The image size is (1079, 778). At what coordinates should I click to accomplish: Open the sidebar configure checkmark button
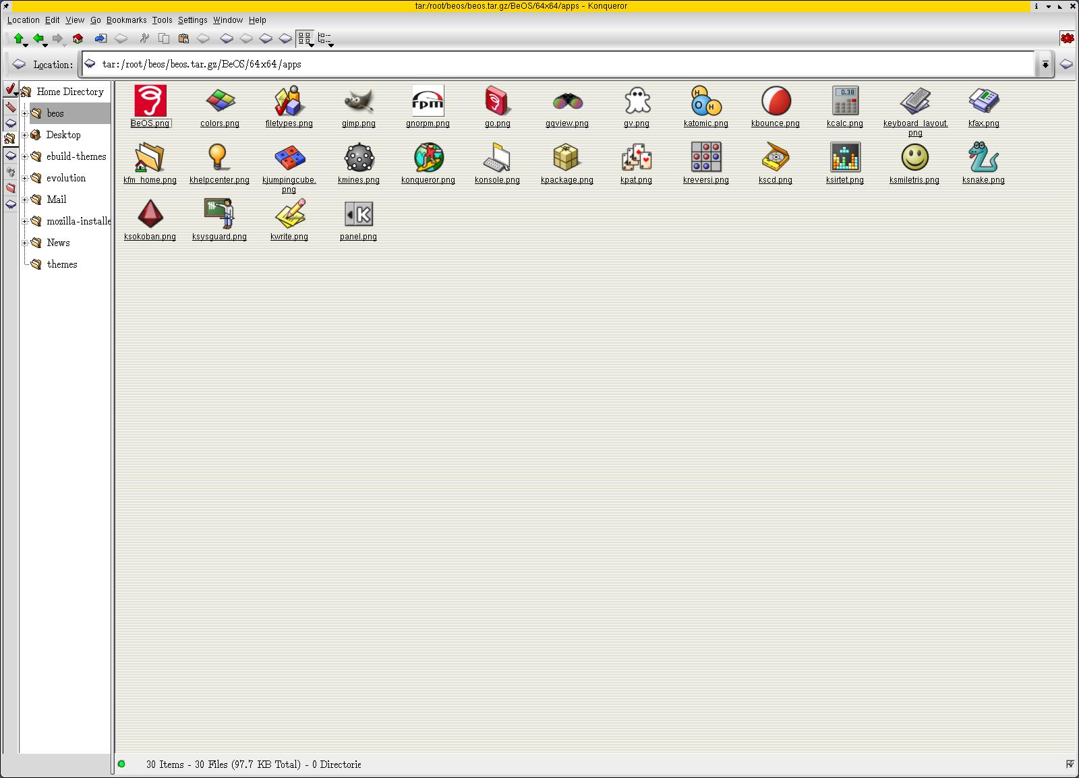[10, 90]
